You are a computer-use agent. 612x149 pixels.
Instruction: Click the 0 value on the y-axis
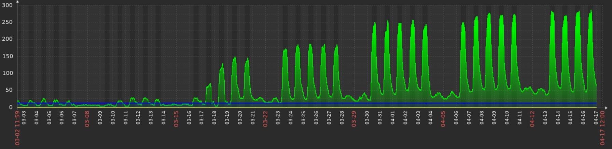(x=11, y=107)
